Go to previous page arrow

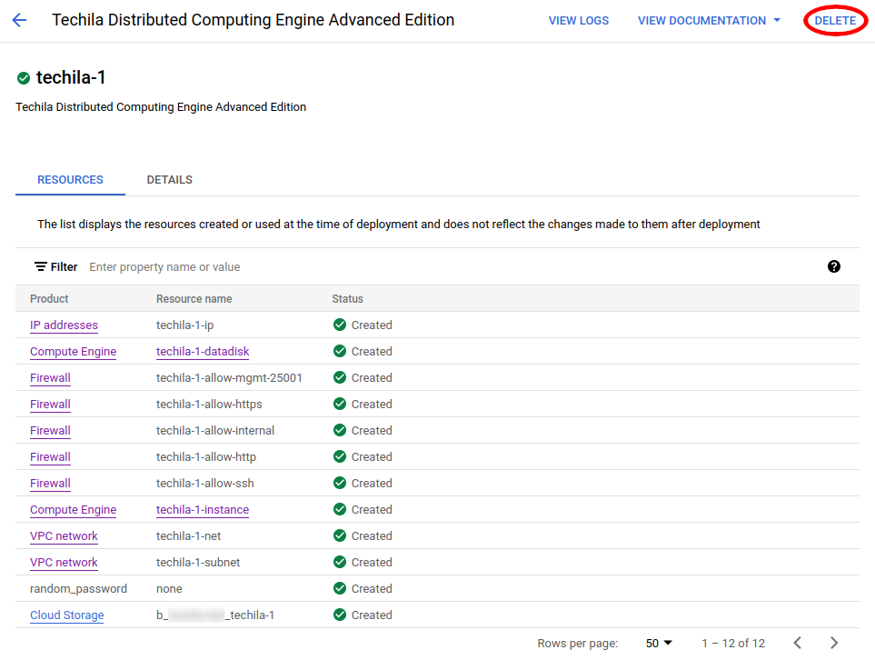coord(797,643)
